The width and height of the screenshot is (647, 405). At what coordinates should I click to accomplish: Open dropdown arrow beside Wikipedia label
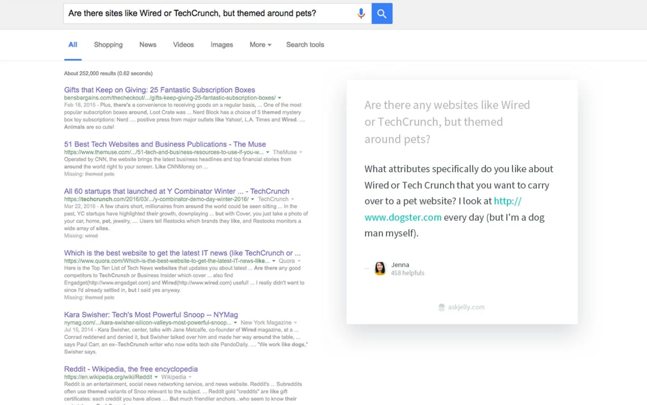click(190, 377)
